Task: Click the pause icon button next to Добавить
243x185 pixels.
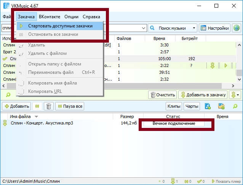Action: click(37, 106)
